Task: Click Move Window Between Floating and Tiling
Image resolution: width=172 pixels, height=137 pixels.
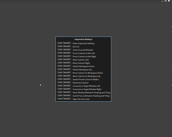Action: 91,93
